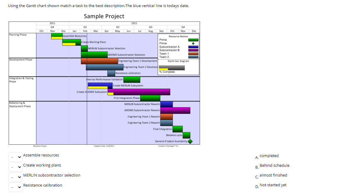Select the Internal Performance Validation green bar

(x=132, y=79)
